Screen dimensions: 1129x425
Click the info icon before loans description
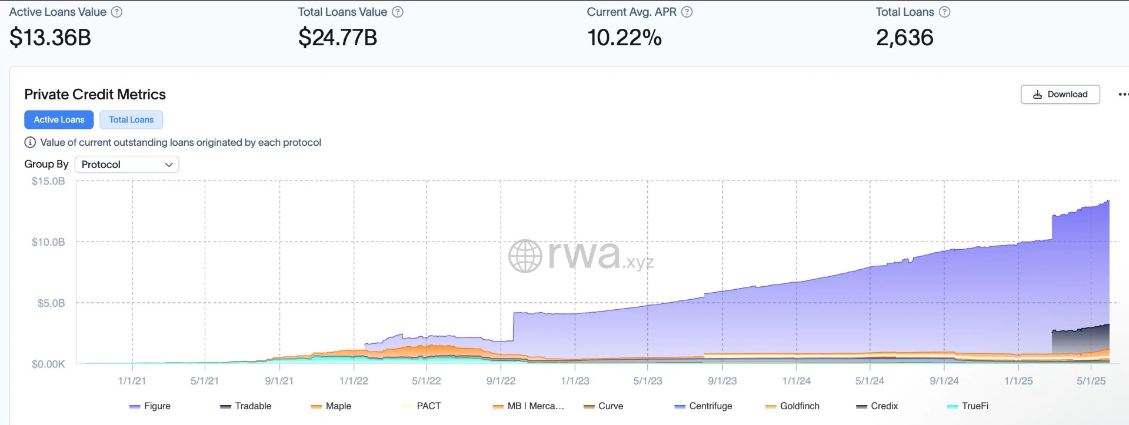tap(30, 142)
